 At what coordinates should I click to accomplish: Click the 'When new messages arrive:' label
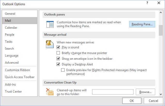coord(75,42)
